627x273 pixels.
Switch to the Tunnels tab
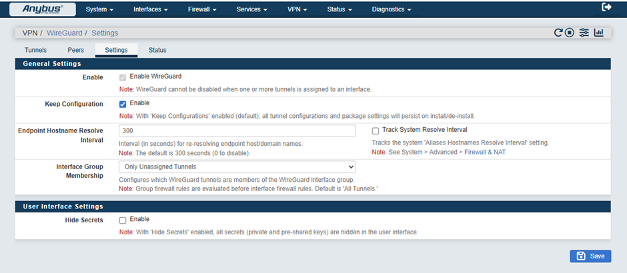click(x=35, y=50)
